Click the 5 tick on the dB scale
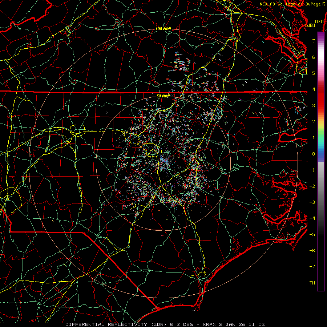The image size is (327, 327). pyautogui.click(x=314, y=73)
